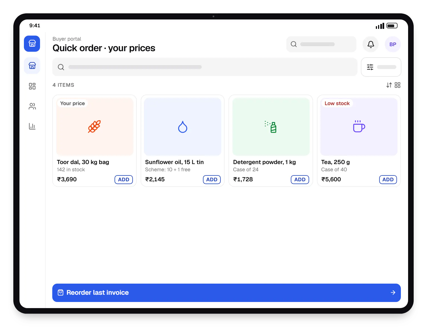Click the blue store logo at top
Viewport: 427px width, 327px height.
click(x=32, y=44)
